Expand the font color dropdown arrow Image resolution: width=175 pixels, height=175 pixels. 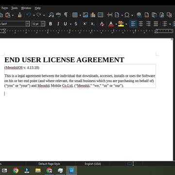[116, 24]
